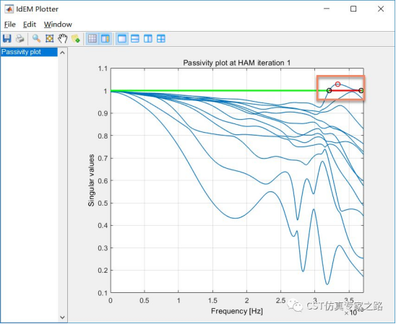Click the Save icon in toolbar
Screen dimensions: 396x324
coord(7,38)
